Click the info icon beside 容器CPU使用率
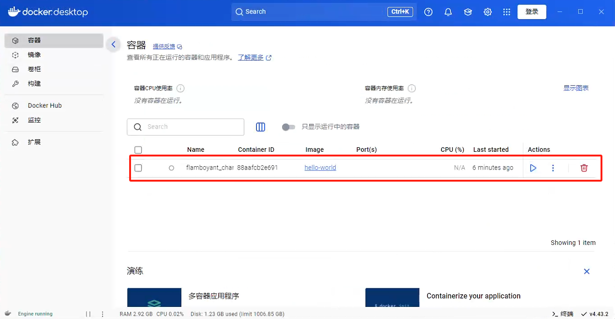Image resolution: width=615 pixels, height=319 pixels. point(180,88)
